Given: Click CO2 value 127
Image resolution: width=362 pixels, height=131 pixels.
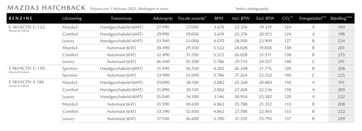Looking at the screenshot, I should point(287,41).
